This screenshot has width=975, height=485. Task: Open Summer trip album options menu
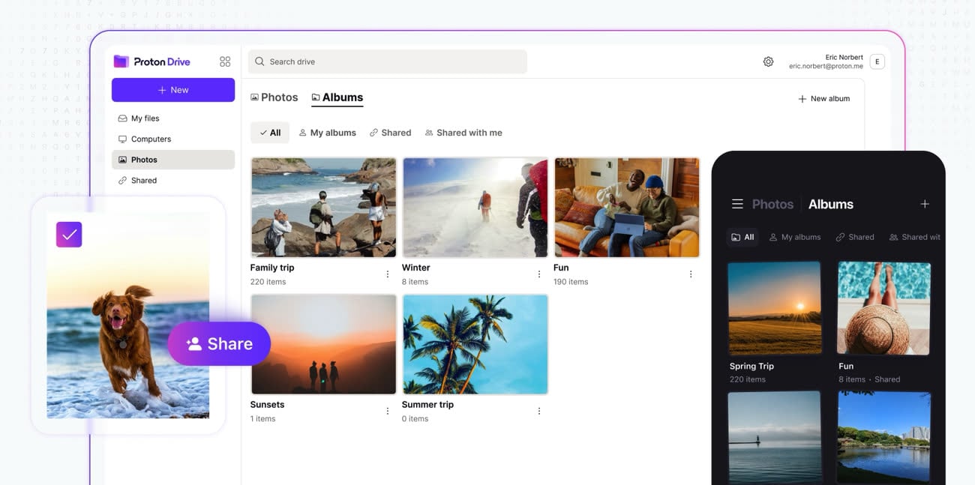[x=539, y=411]
